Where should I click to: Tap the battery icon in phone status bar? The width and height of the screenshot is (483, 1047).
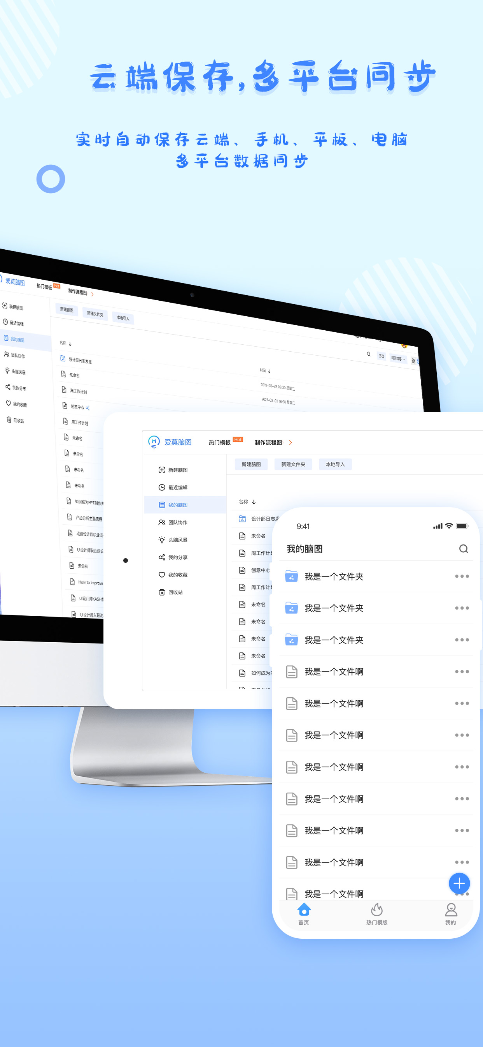(x=462, y=526)
